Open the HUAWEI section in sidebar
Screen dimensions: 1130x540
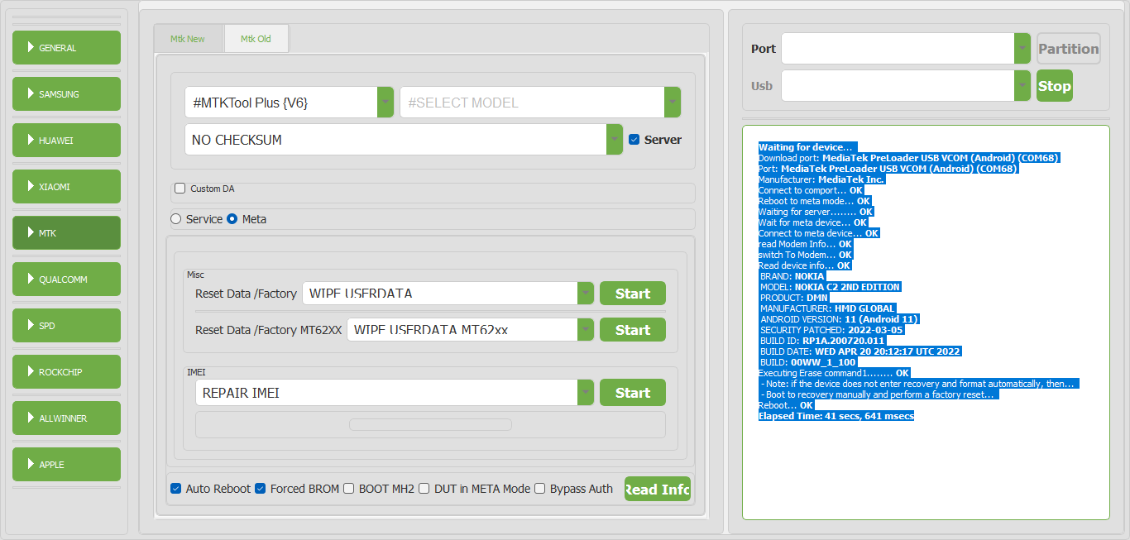[66, 141]
